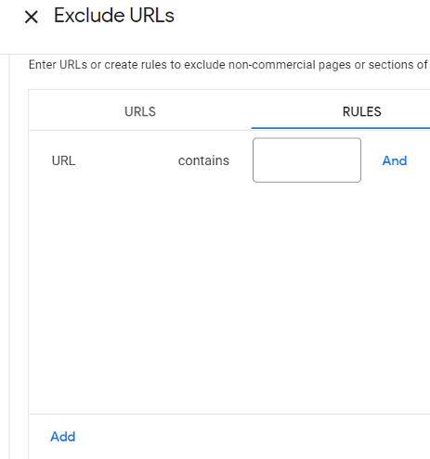Click the contains operator text
This screenshot has width=430, height=459.
(x=203, y=160)
